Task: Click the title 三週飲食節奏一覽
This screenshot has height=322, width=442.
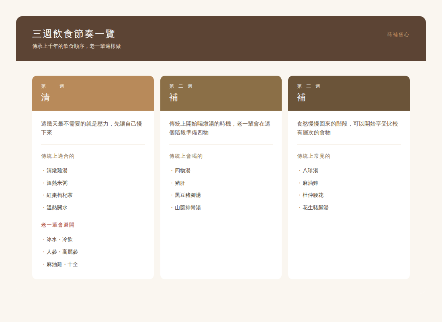Action: click(x=73, y=34)
